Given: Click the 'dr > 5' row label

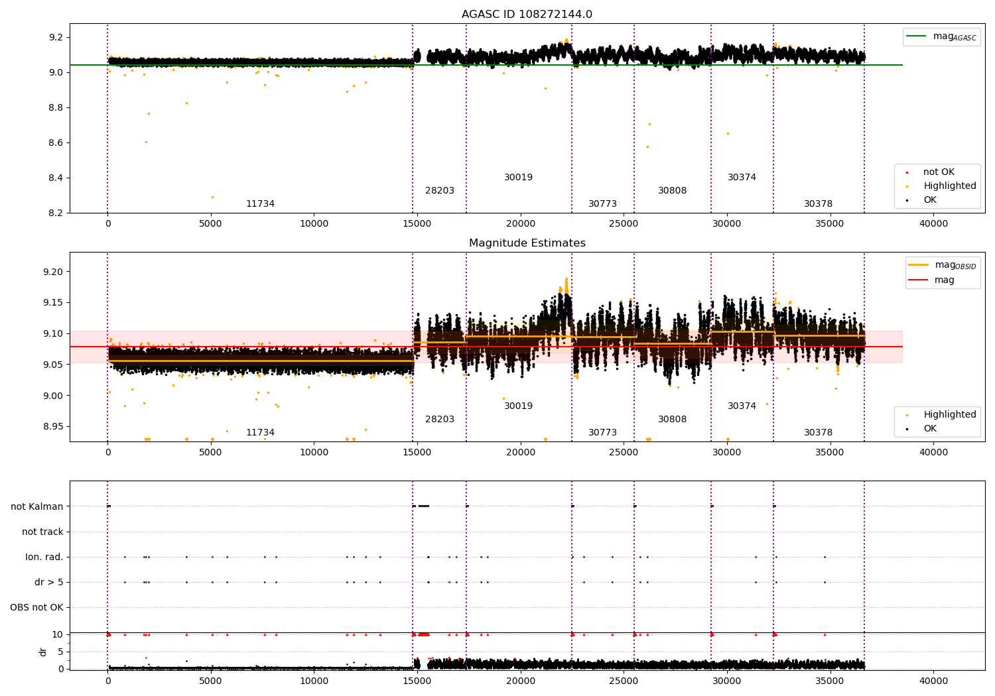Looking at the screenshot, I should (49, 582).
